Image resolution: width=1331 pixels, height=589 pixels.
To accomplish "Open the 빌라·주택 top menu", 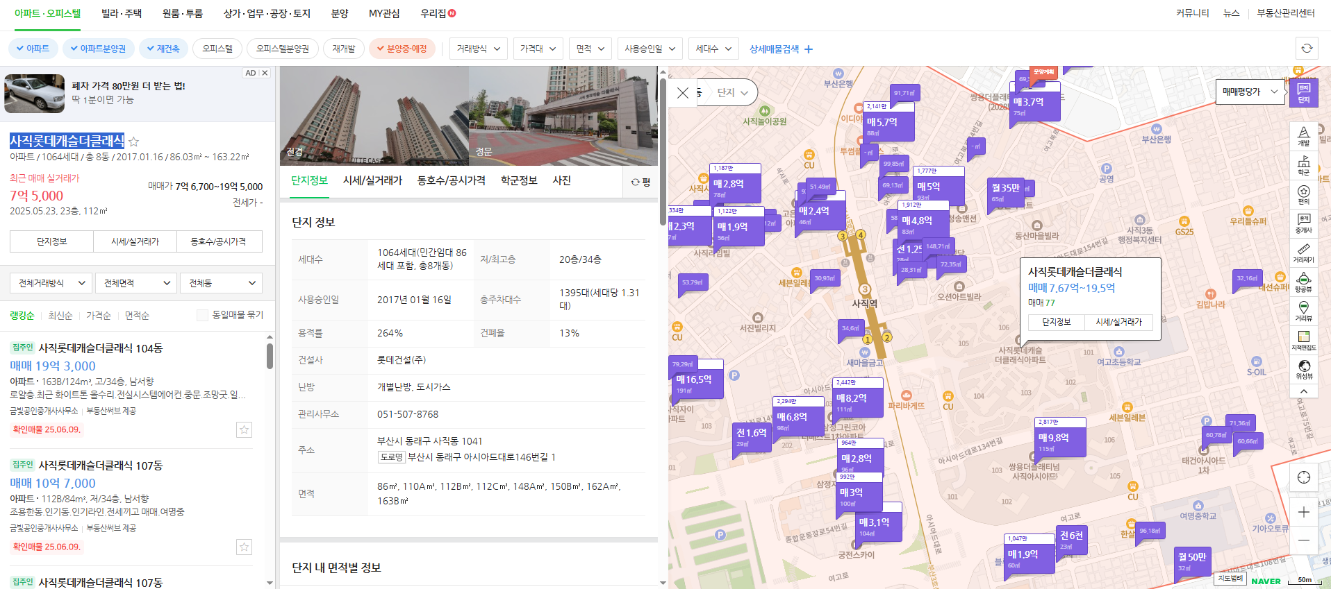I will point(122,13).
